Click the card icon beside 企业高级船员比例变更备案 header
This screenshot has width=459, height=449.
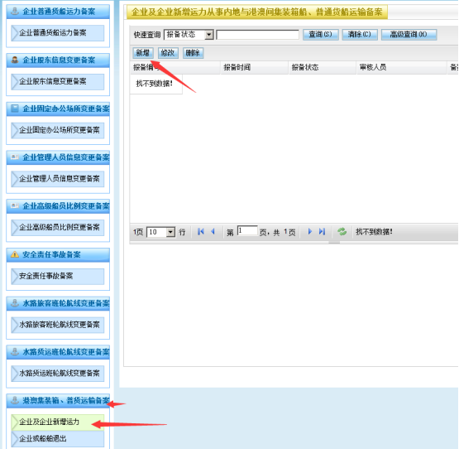(14, 205)
